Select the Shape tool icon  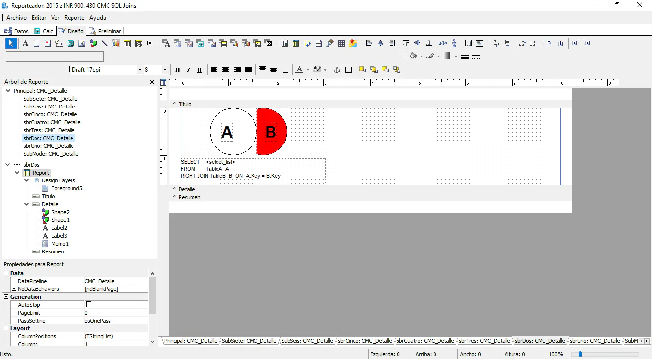pyautogui.click(x=93, y=43)
